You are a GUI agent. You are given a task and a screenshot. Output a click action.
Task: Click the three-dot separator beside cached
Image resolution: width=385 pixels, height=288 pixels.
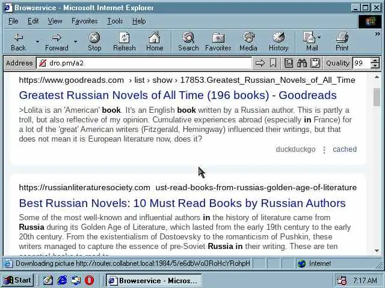(324, 149)
